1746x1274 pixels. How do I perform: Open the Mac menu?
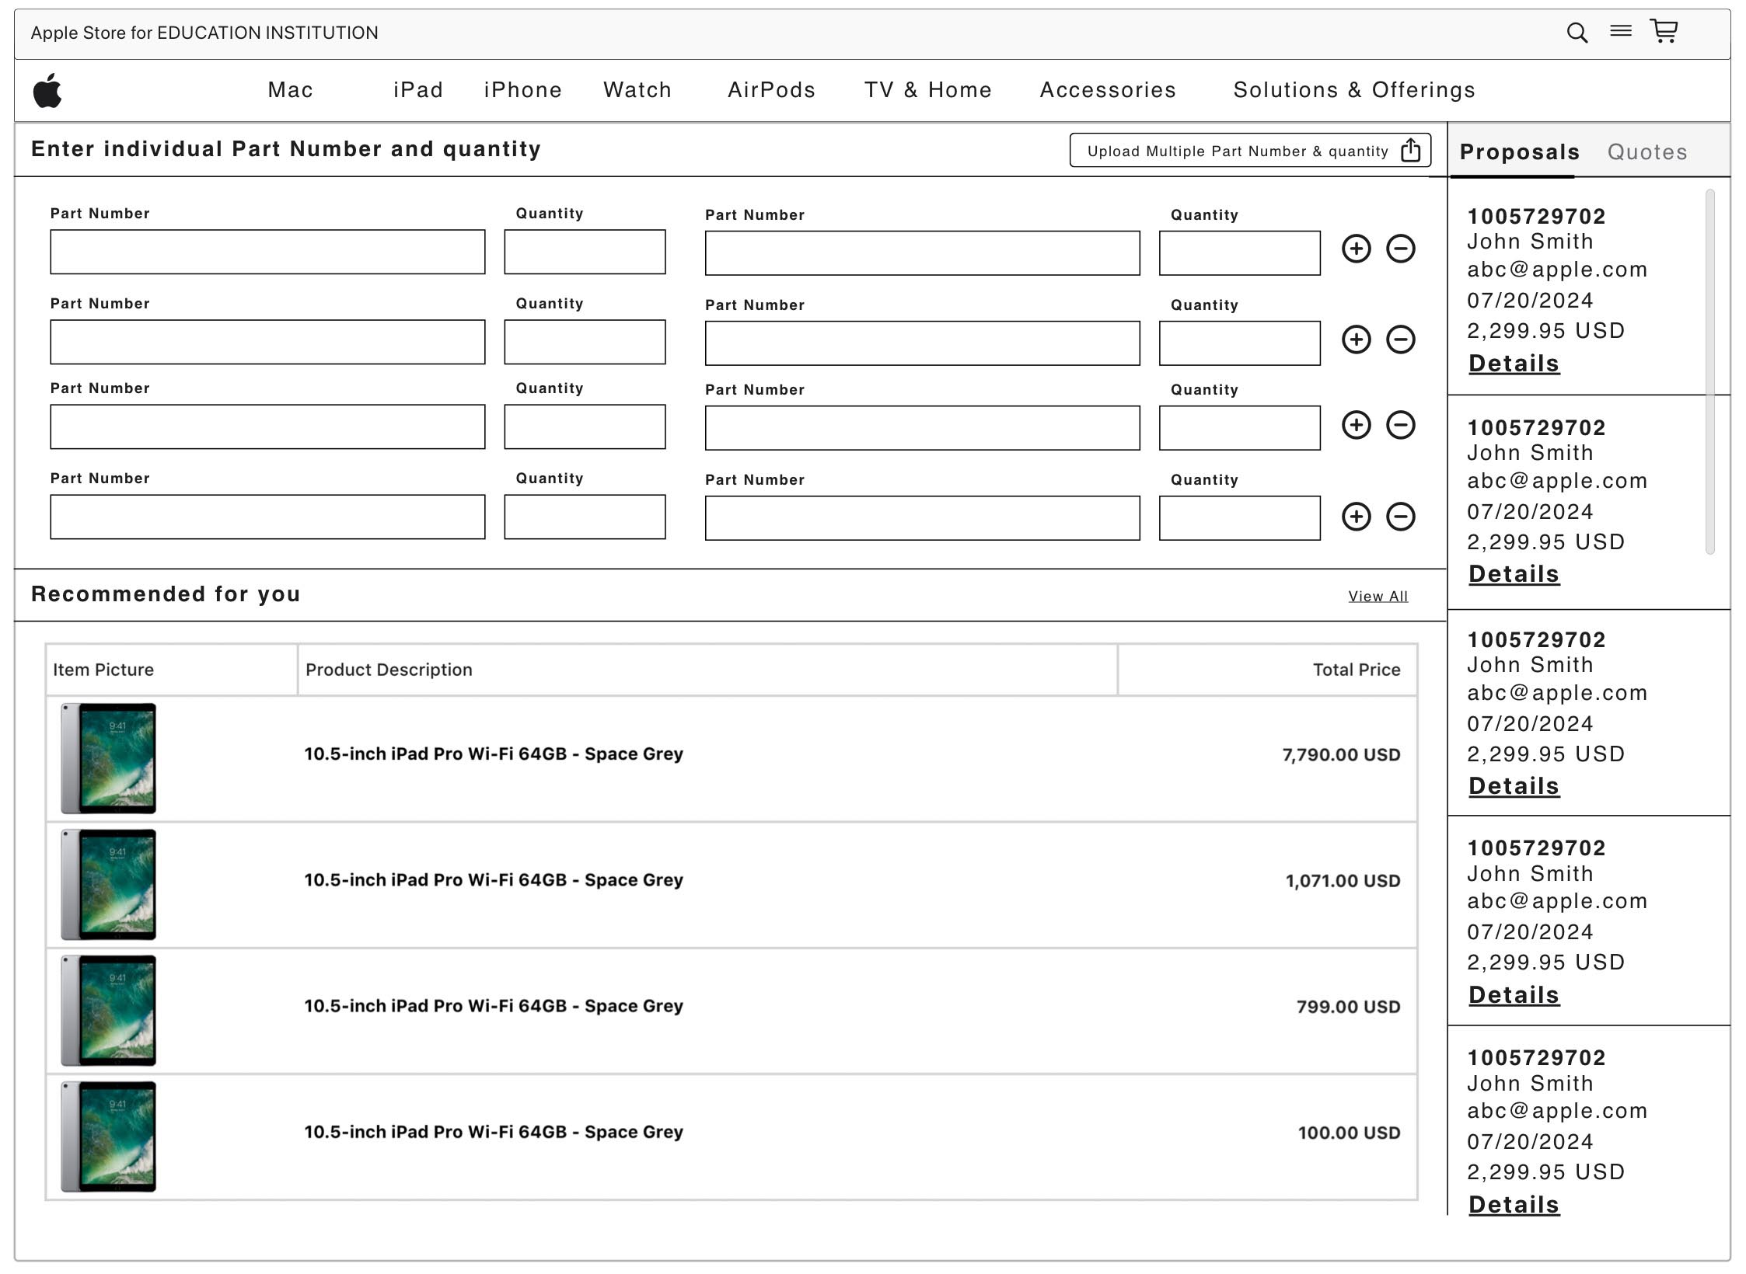(x=290, y=90)
